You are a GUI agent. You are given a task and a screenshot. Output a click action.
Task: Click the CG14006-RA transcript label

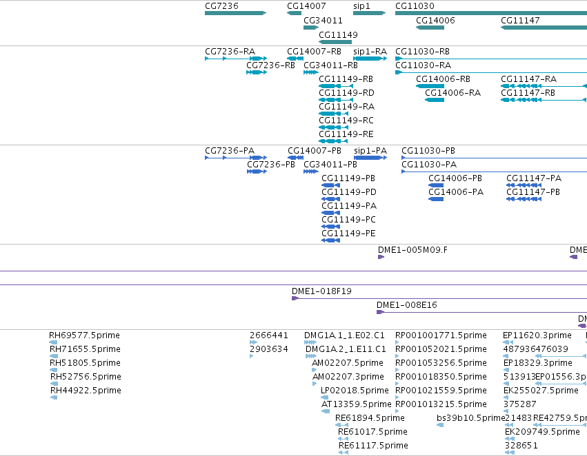tap(452, 93)
